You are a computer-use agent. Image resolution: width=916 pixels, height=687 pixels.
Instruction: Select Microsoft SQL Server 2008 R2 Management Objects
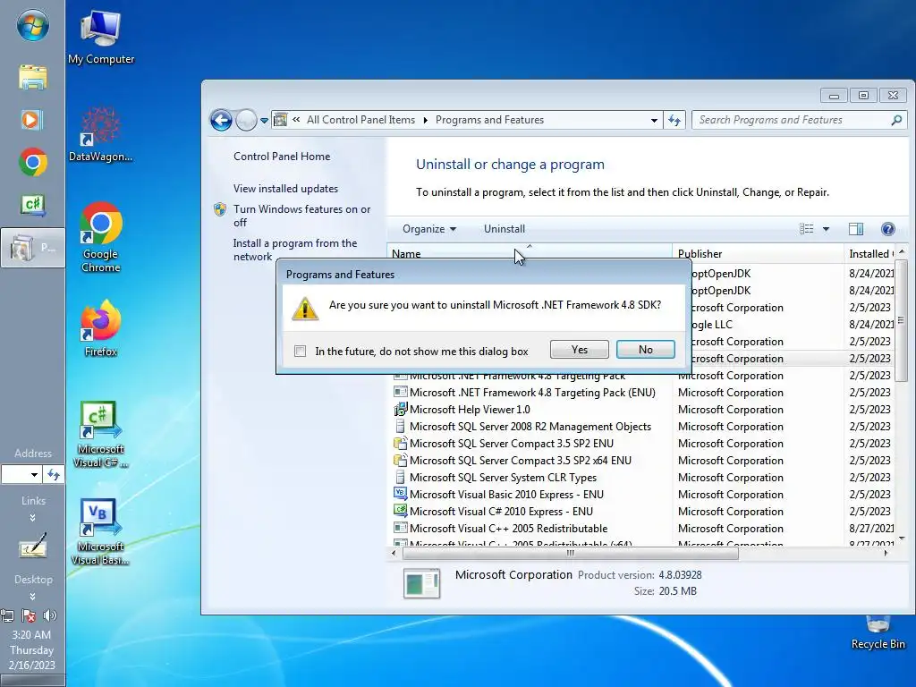pyautogui.click(x=641, y=426)
